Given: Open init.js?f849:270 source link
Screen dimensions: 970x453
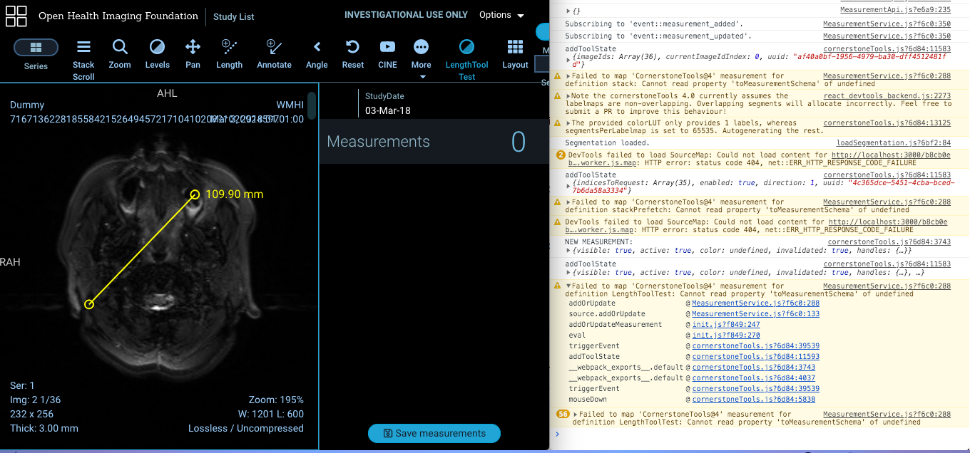Looking at the screenshot, I should (x=726, y=335).
